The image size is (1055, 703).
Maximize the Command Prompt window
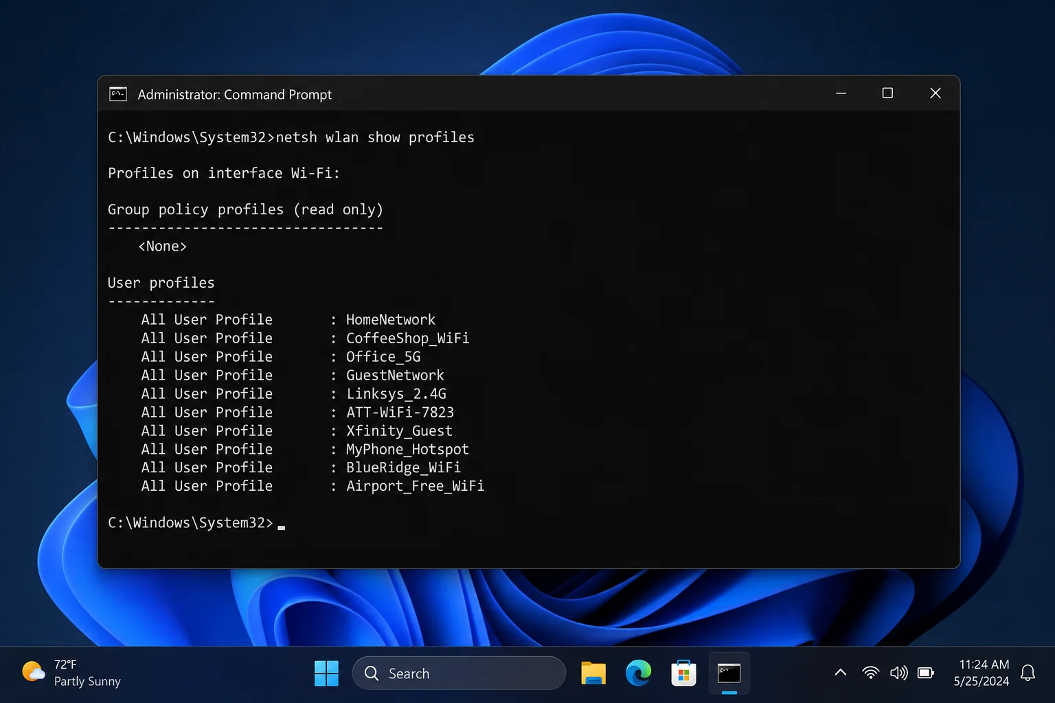tap(887, 93)
